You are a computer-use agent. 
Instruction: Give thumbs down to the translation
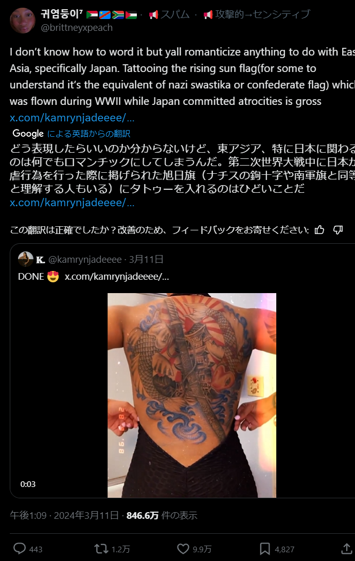(x=338, y=230)
